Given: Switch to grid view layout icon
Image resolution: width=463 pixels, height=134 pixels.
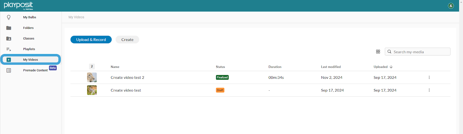Looking at the screenshot, I should click(378, 52).
